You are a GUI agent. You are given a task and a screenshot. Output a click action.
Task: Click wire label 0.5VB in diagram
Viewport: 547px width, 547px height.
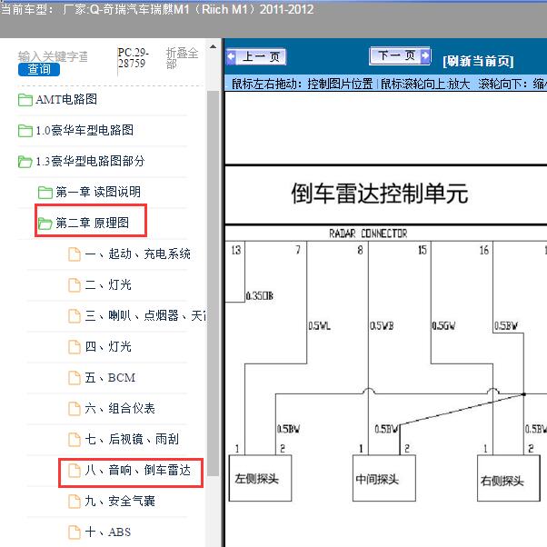click(382, 326)
